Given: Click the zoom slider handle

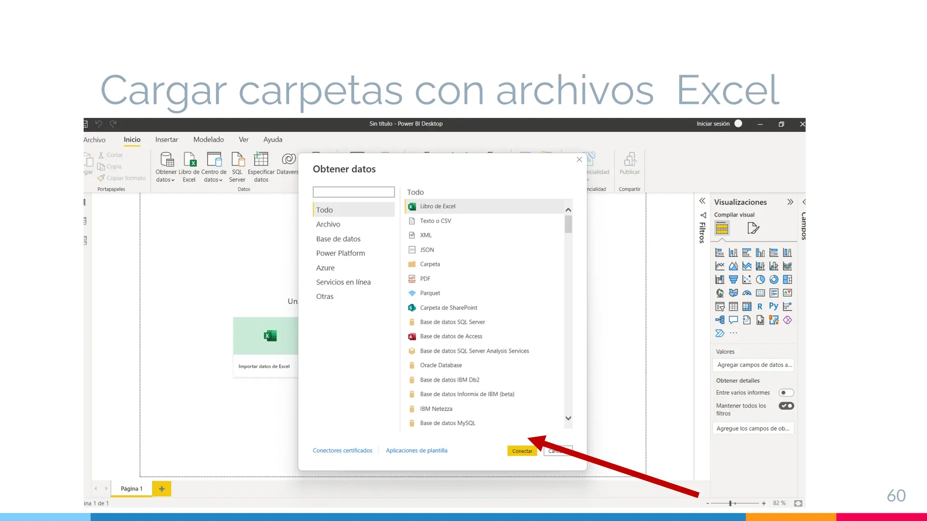Looking at the screenshot, I should click(x=730, y=503).
